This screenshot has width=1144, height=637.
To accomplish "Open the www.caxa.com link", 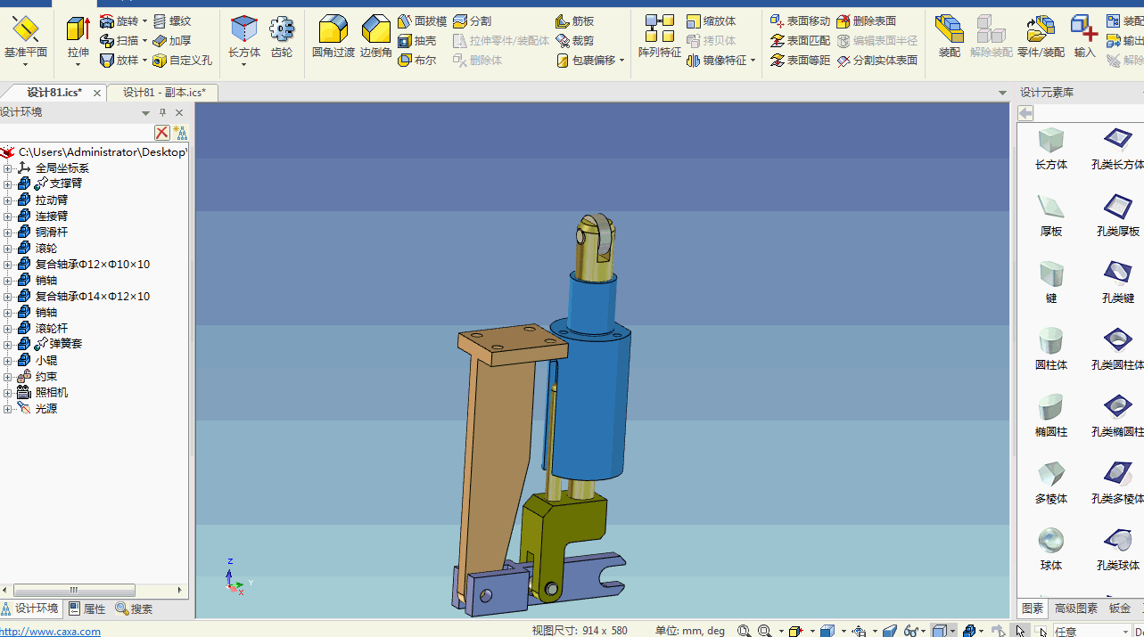I will [50, 631].
